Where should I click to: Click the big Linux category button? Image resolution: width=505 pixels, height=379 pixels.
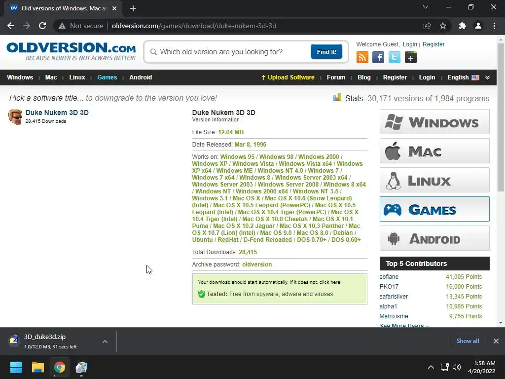[434, 180]
